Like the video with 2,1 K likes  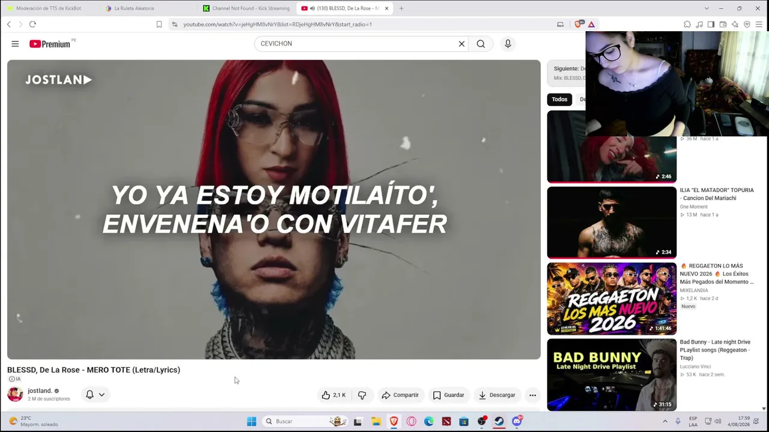click(x=333, y=395)
